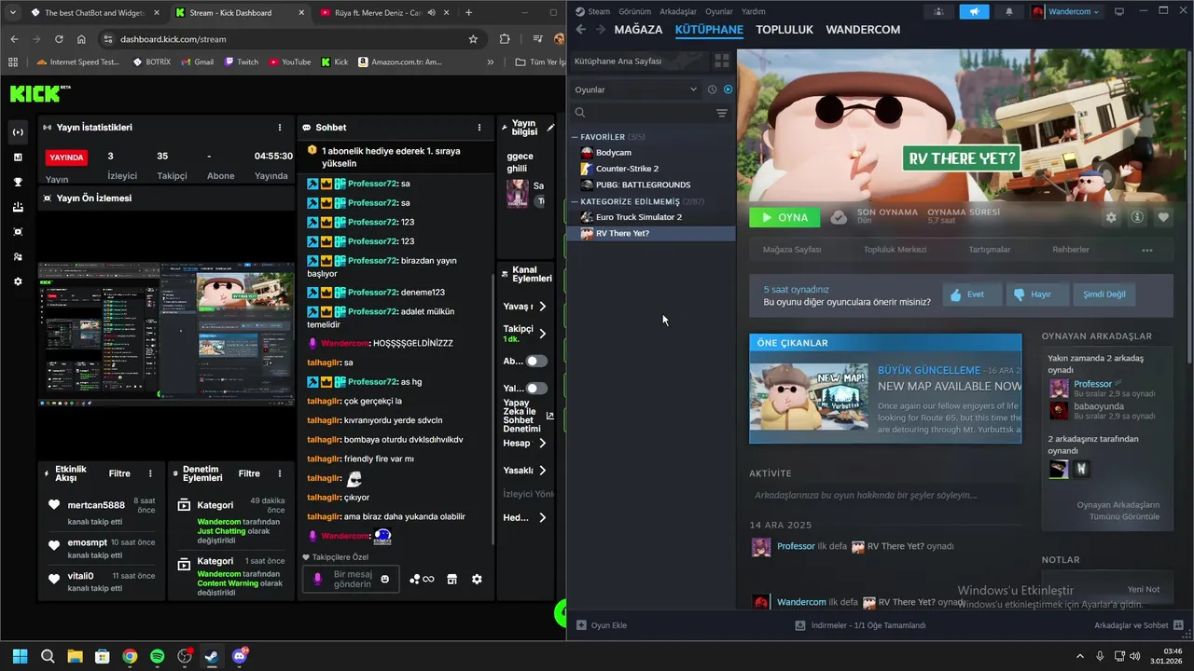Open chat shop icon
Viewport: 1194px width, 671px height.
pos(451,579)
